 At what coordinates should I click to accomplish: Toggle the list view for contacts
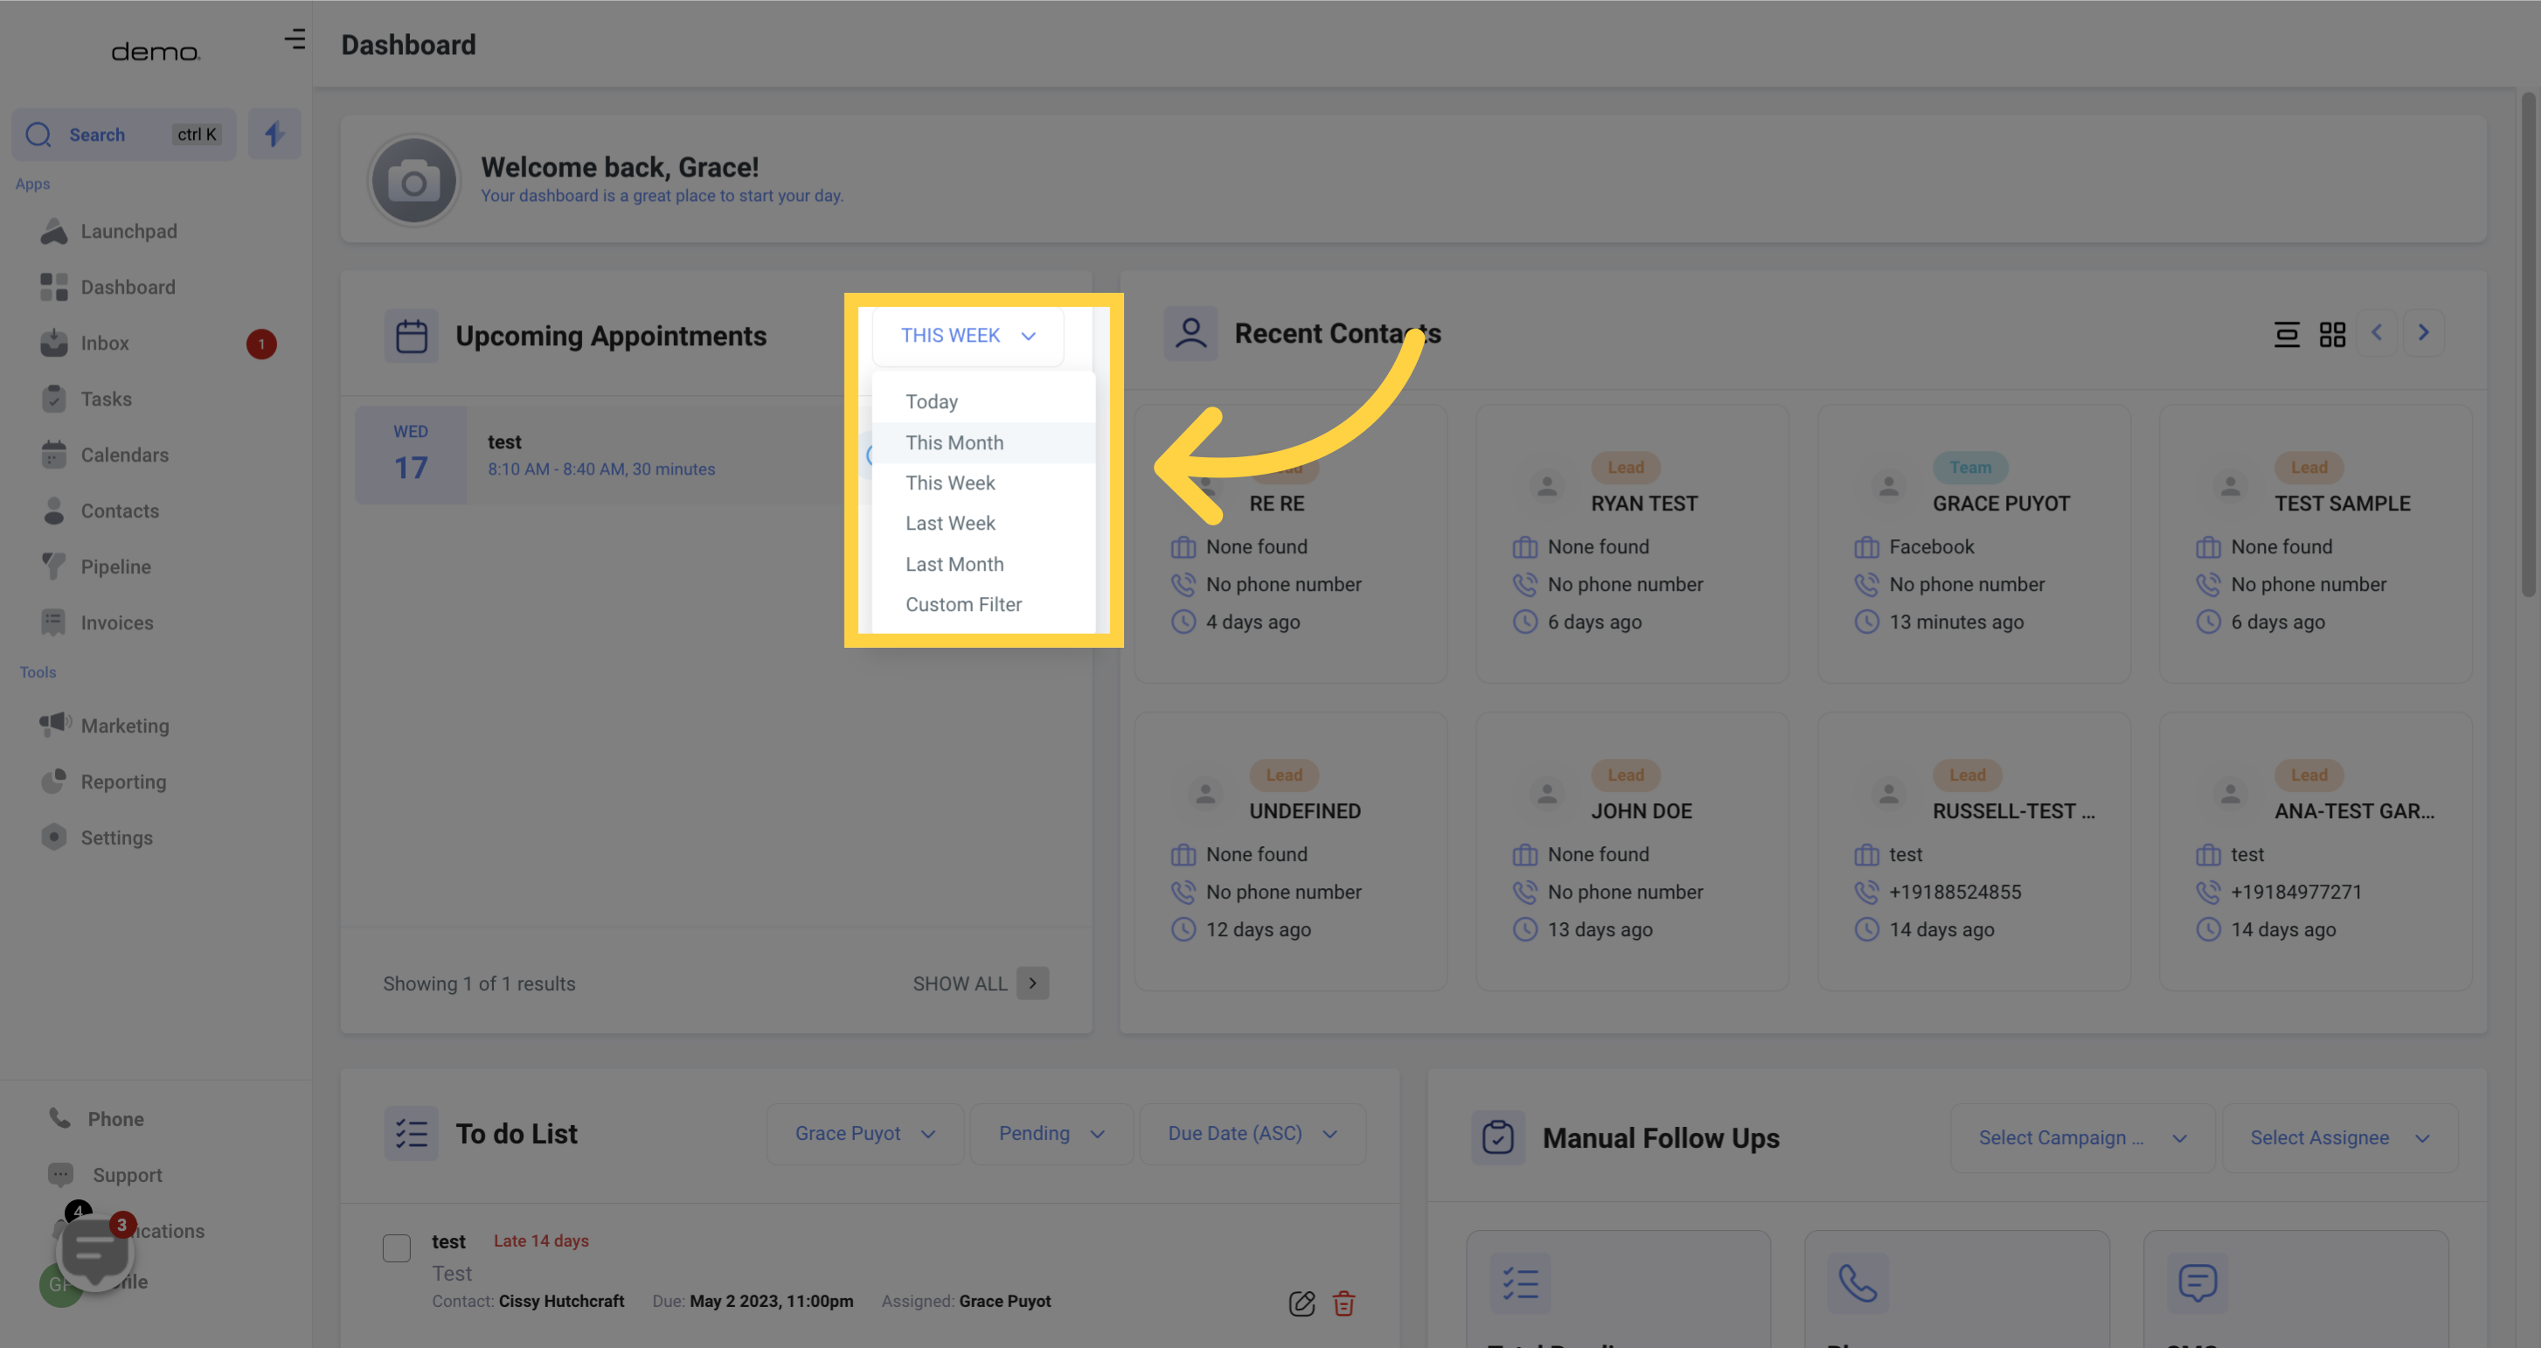point(2288,333)
